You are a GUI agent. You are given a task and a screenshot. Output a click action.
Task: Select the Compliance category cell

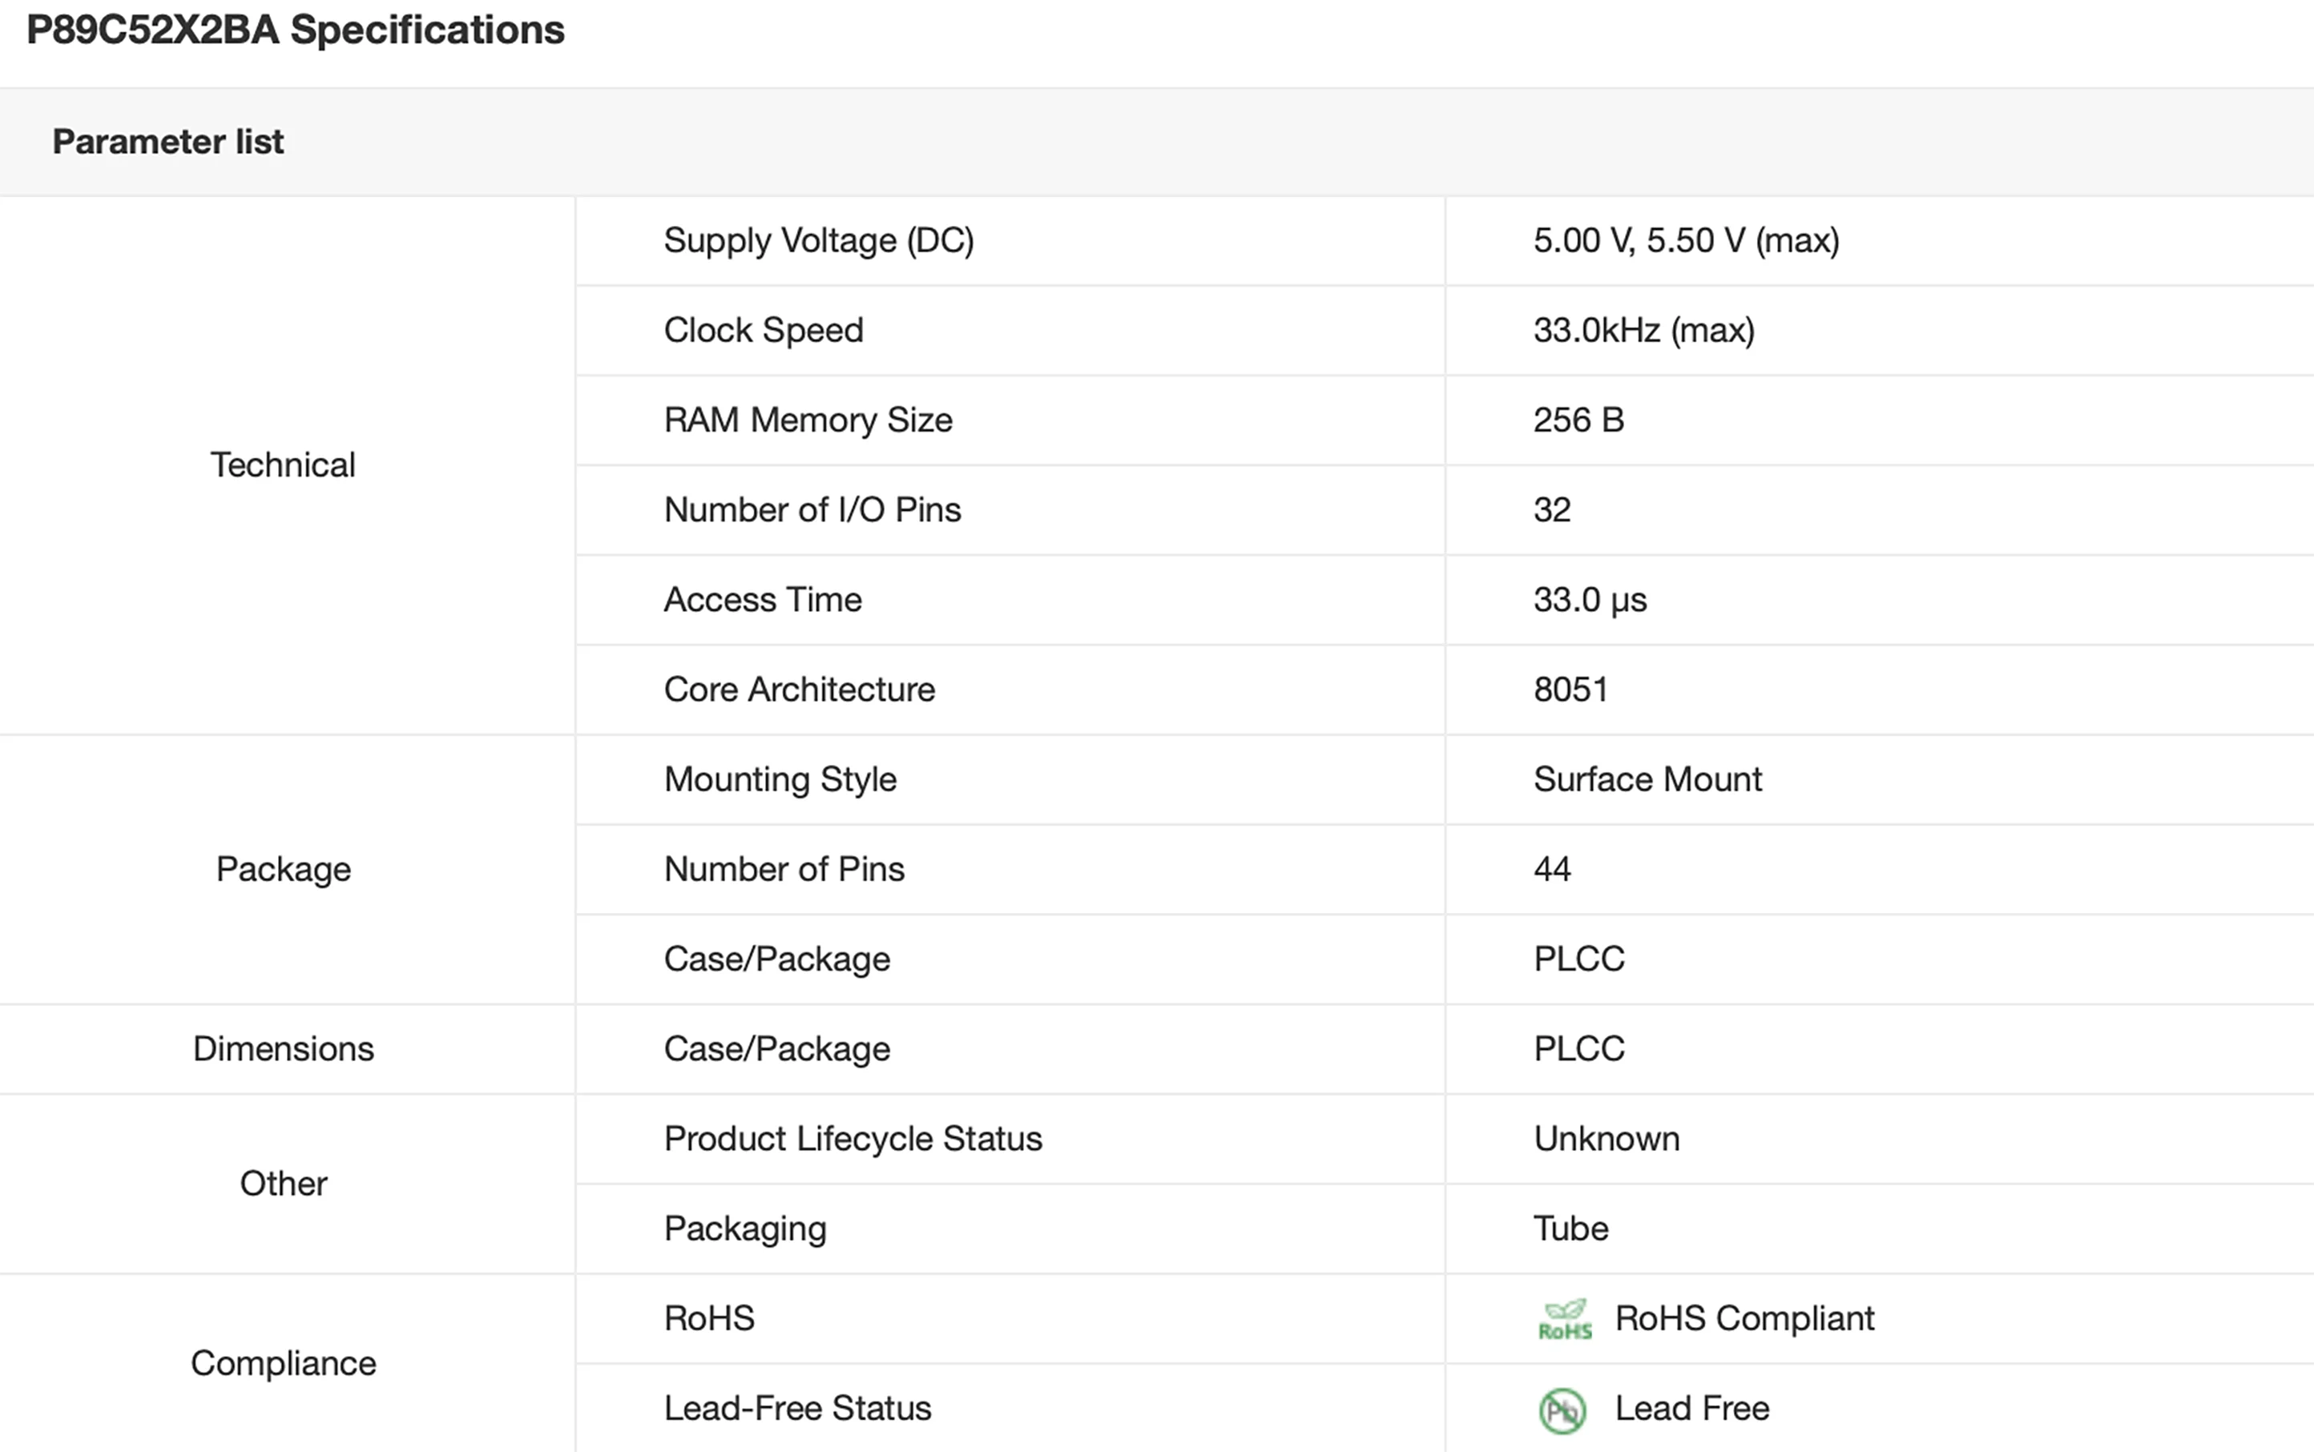point(282,1362)
